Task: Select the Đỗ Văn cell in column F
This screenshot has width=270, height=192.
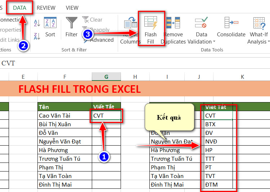Action: (x=65, y=133)
